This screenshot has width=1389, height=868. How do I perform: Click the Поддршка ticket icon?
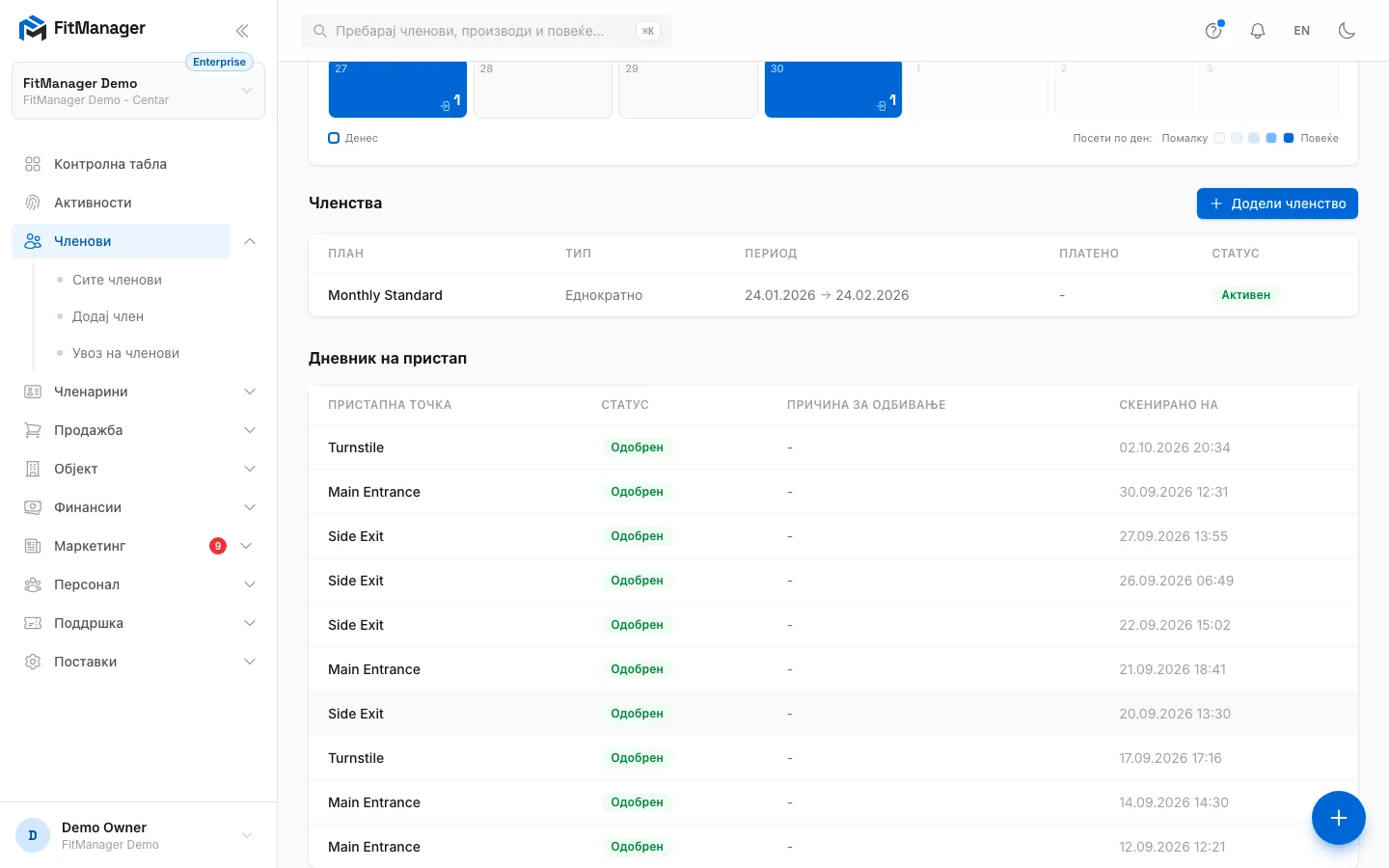click(33, 623)
